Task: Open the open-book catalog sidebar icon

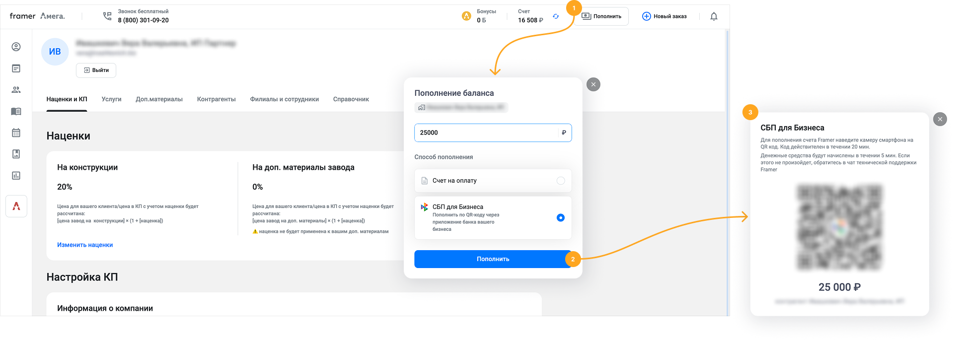Action: pyautogui.click(x=16, y=111)
